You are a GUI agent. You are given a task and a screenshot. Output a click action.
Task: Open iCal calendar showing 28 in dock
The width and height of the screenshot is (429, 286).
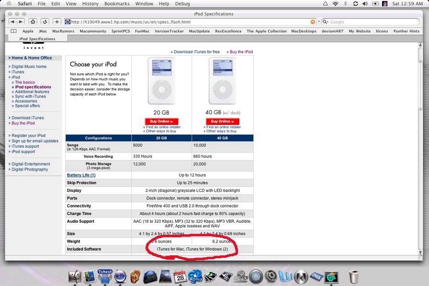180,277
